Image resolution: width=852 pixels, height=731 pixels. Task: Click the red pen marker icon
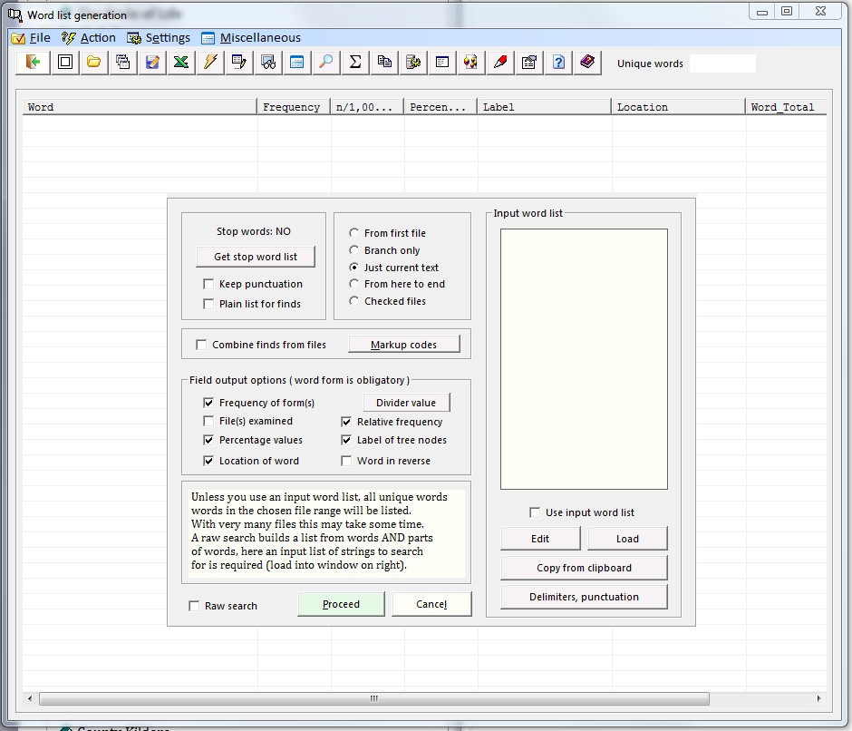point(500,63)
